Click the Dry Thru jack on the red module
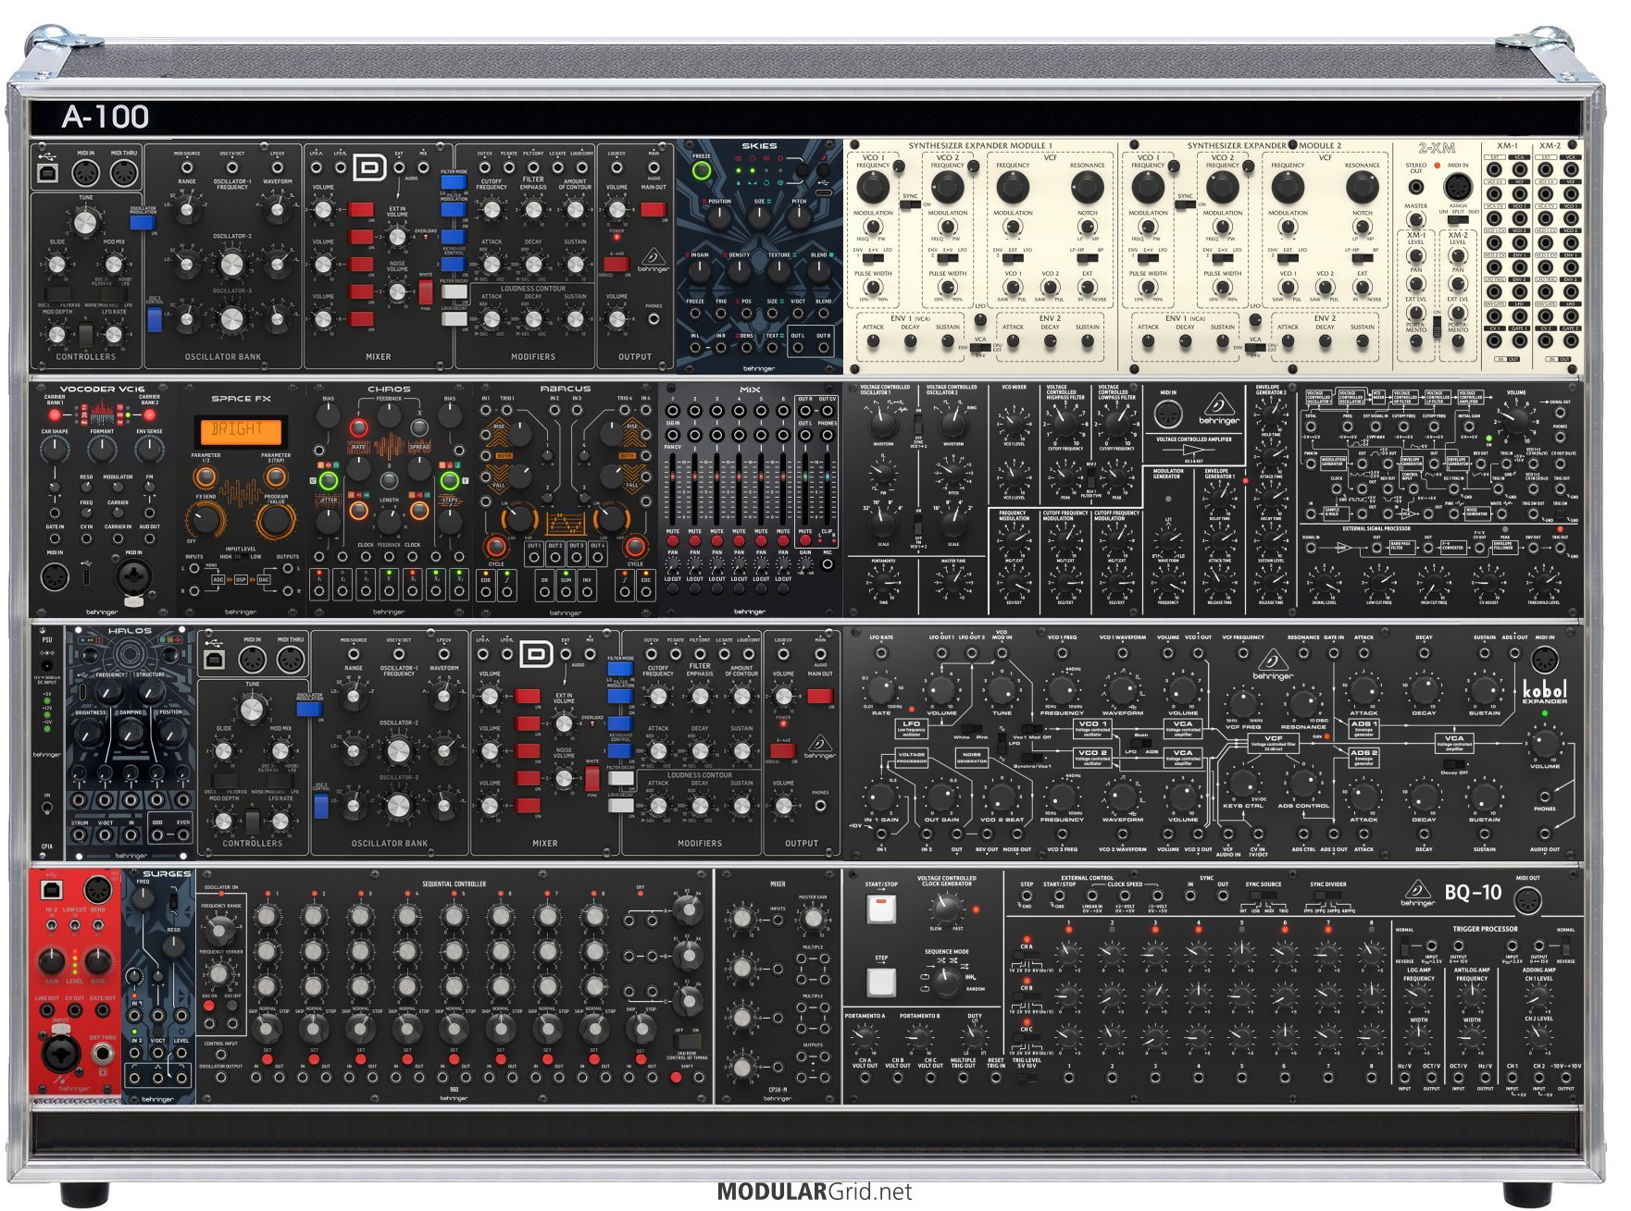Image resolution: width=1631 pixels, height=1211 pixels. 102,1053
